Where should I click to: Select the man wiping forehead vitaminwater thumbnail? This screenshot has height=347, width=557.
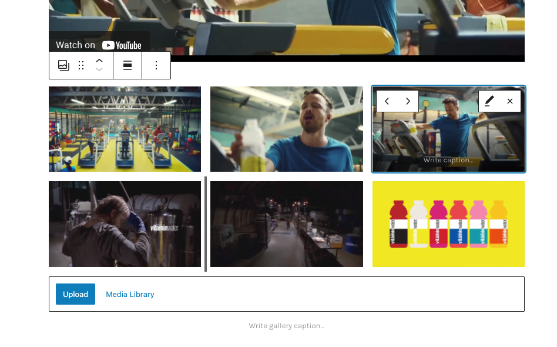pyautogui.click(x=125, y=224)
